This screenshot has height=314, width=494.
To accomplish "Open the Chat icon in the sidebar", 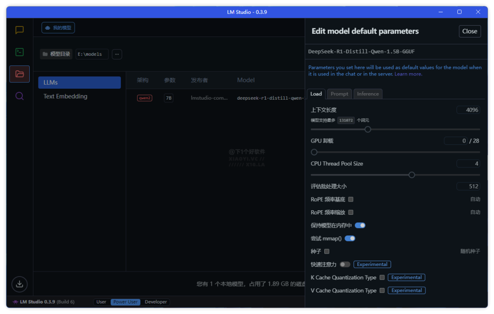I will point(19,30).
